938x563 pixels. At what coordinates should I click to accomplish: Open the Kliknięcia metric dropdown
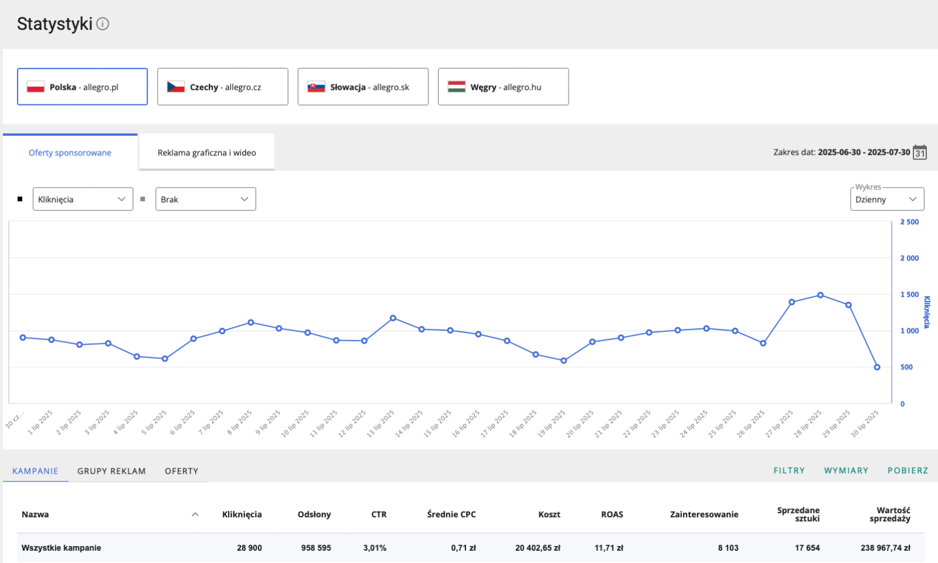[83, 199]
